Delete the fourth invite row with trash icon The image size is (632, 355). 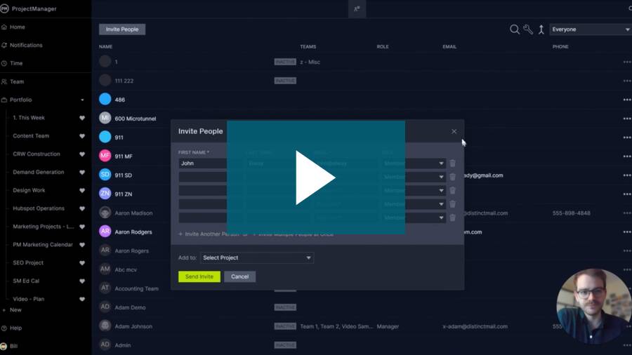click(453, 204)
